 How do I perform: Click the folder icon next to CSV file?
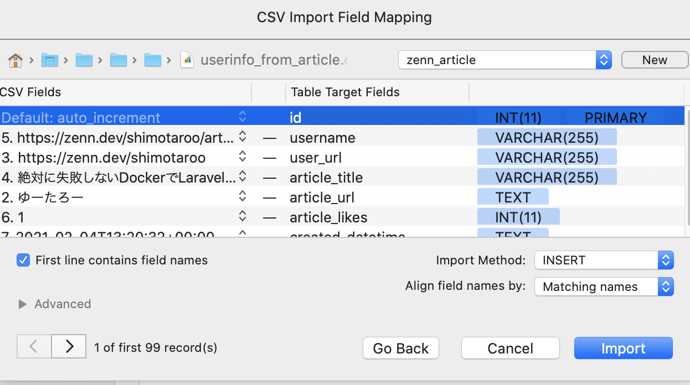coord(152,60)
